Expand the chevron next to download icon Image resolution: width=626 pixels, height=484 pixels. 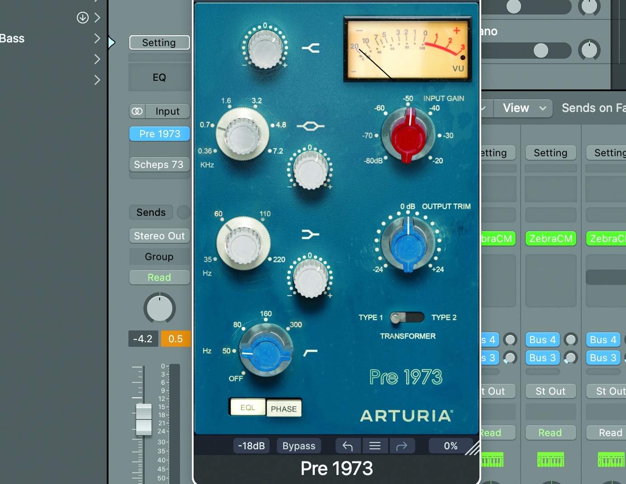(x=97, y=18)
